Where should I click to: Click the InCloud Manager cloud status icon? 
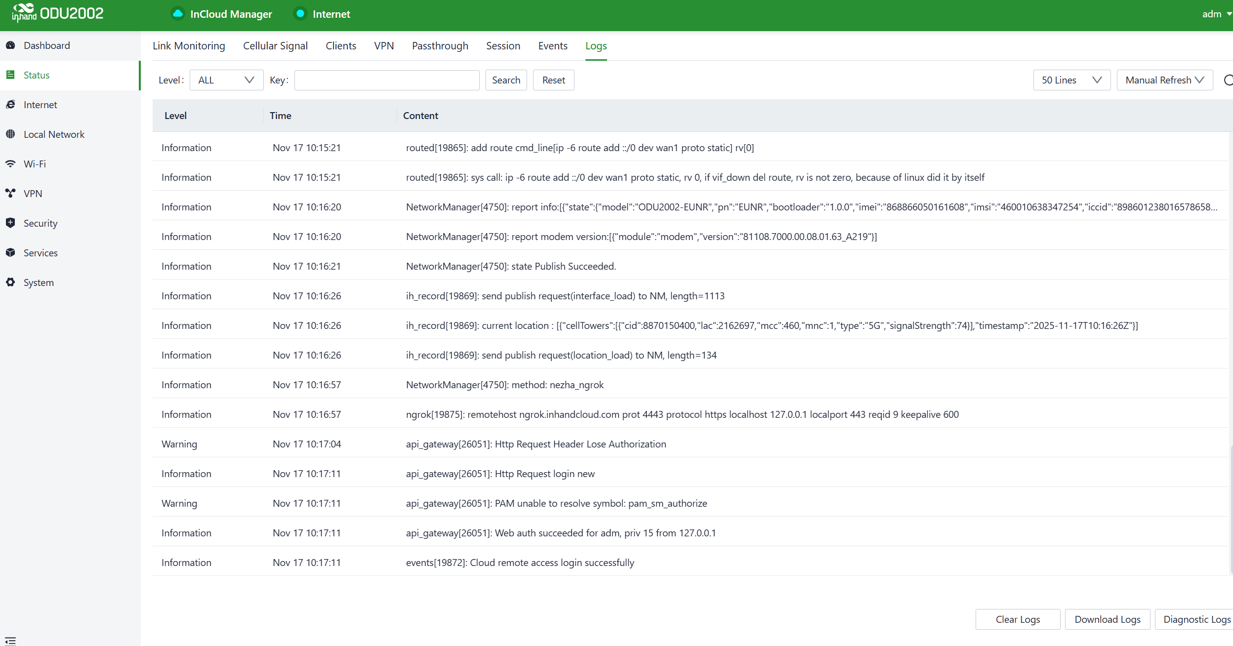tap(178, 14)
